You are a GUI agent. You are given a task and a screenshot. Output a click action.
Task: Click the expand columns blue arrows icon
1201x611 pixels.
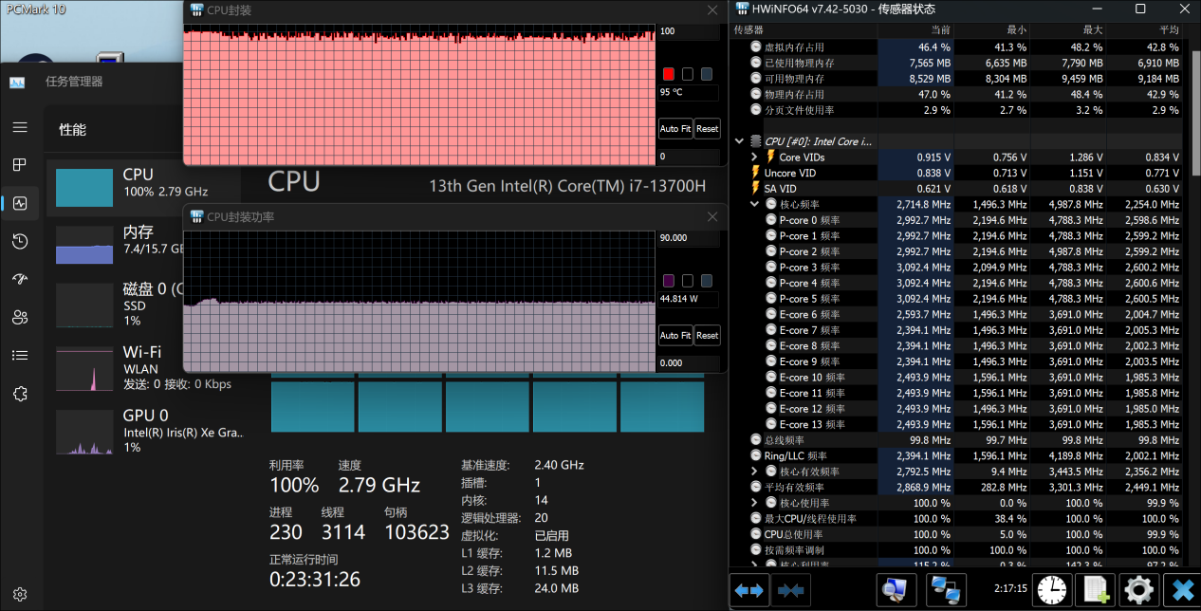pyautogui.click(x=748, y=590)
